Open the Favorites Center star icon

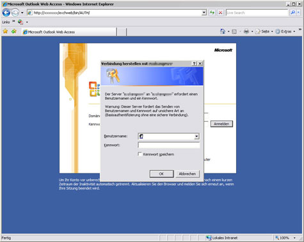[x=5, y=31]
